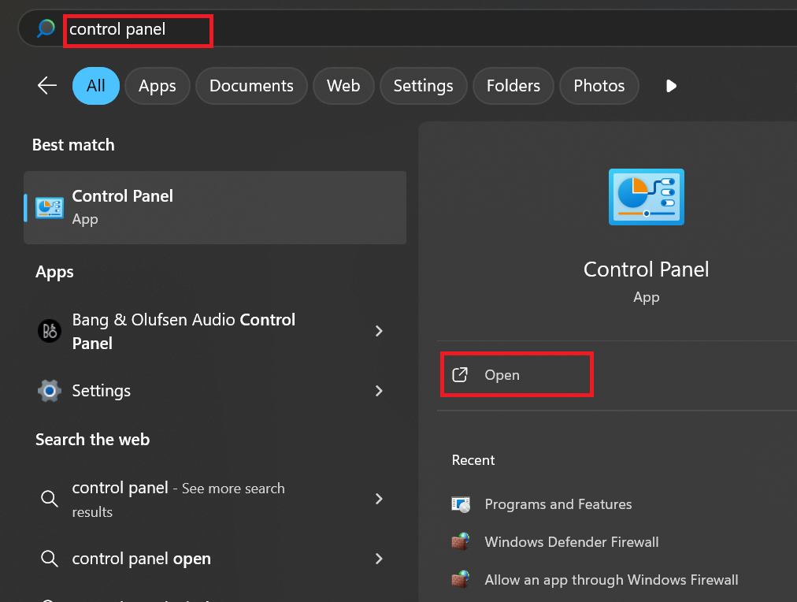Select the "control panel open" web suggestion
797x602 pixels.
click(215, 559)
